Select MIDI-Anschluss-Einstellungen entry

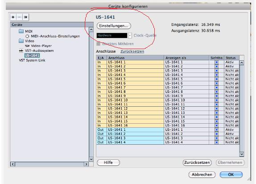[55, 36]
